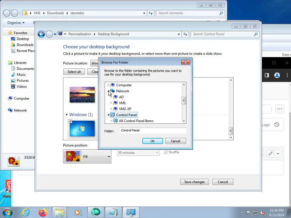This screenshot has height=218, width=291.
Task: Uncheck the Windows wallpaper thumbnail checkbox
Action: 70,121
